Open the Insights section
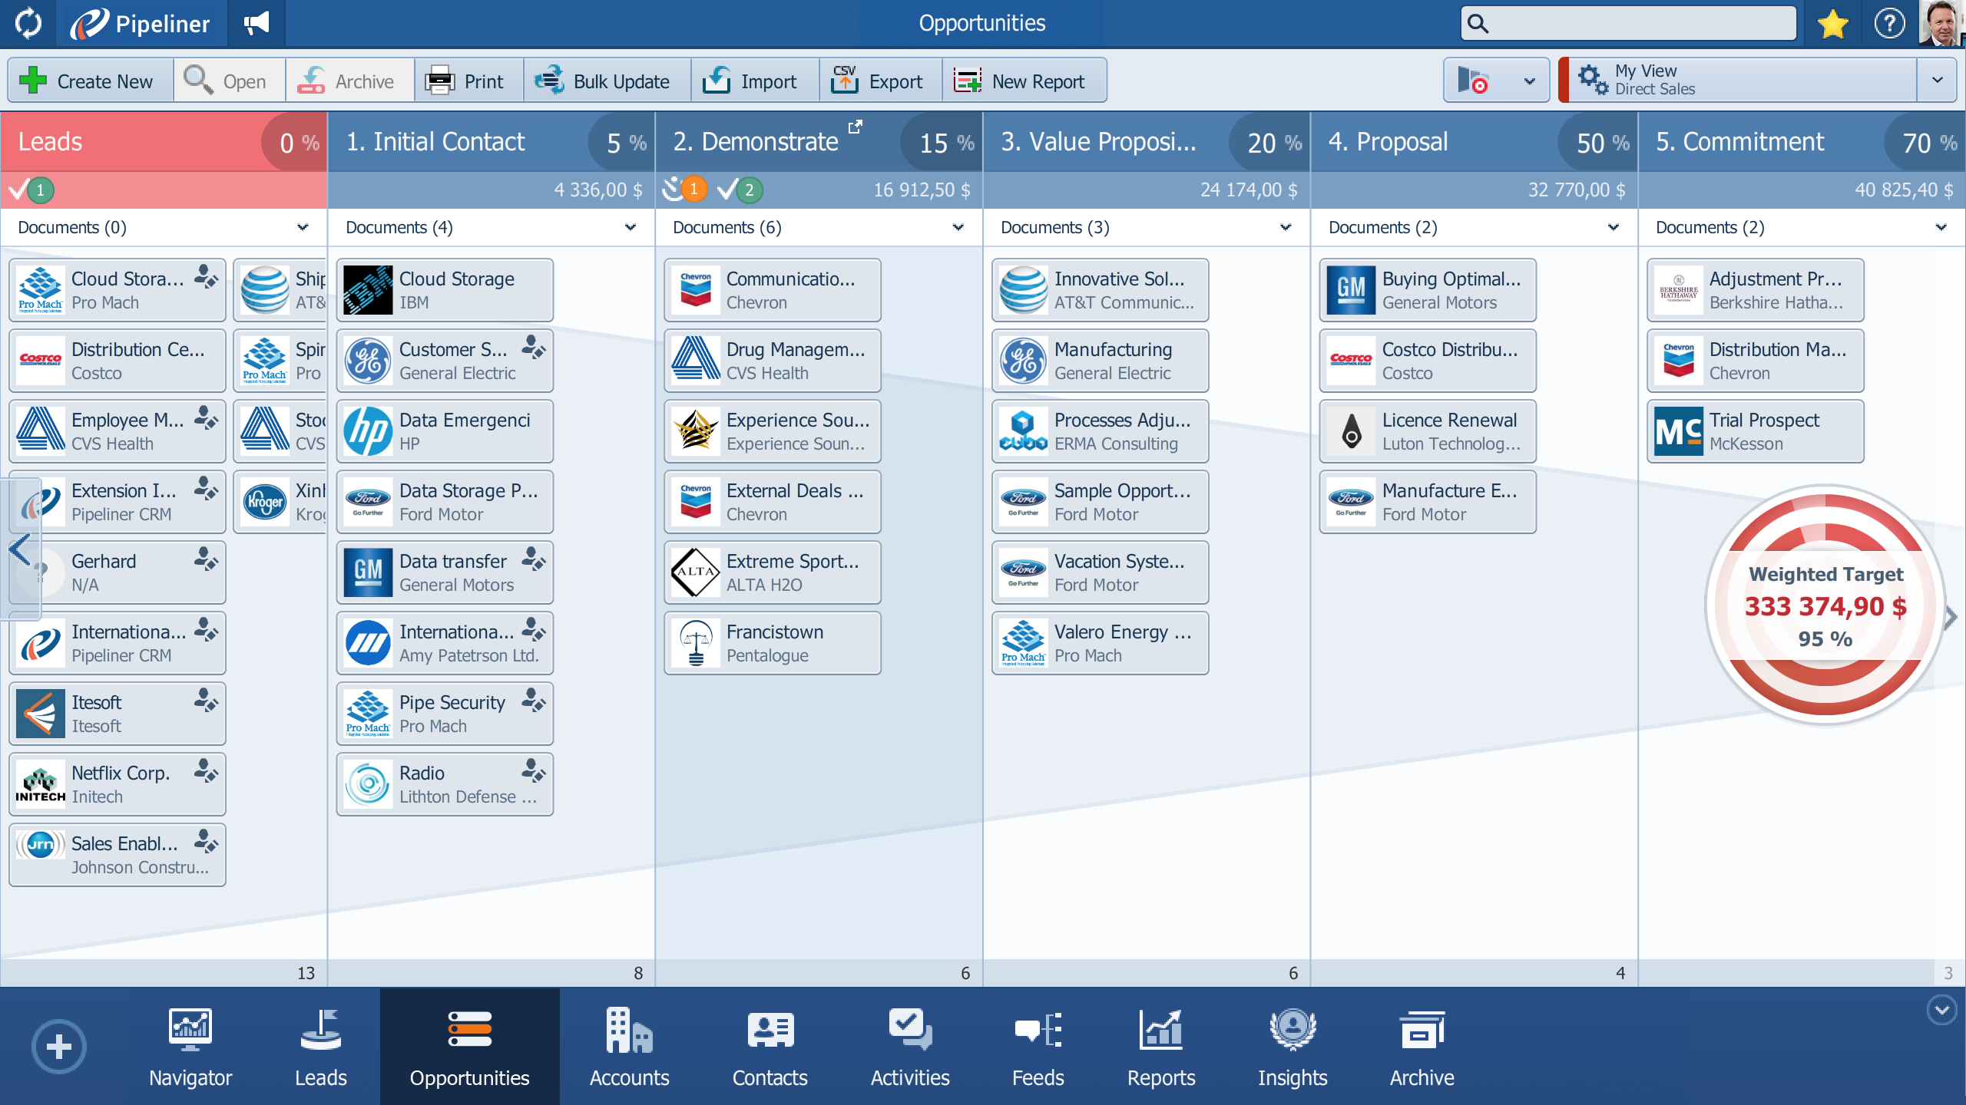Image resolution: width=1966 pixels, height=1105 pixels. [x=1292, y=1047]
